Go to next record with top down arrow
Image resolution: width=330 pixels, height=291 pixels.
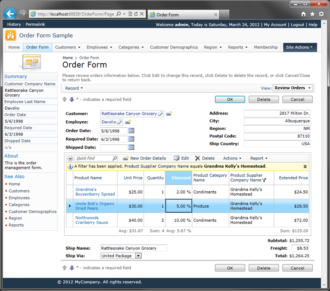[72, 99]
